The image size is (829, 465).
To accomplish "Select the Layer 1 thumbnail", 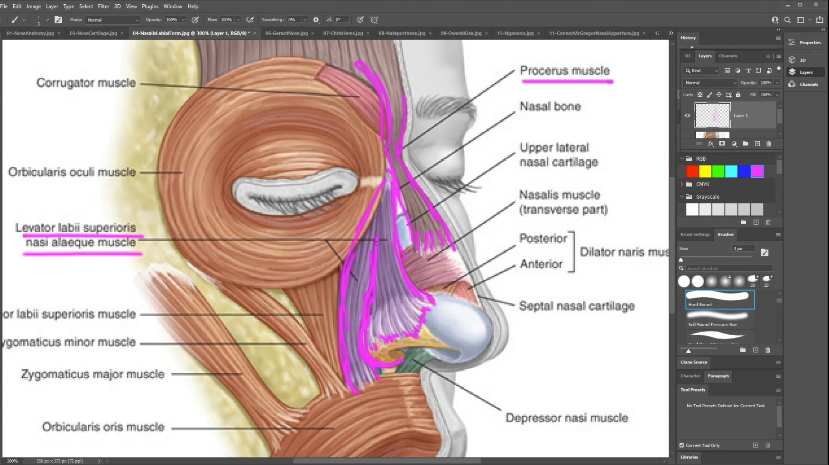I will (712, 115).
